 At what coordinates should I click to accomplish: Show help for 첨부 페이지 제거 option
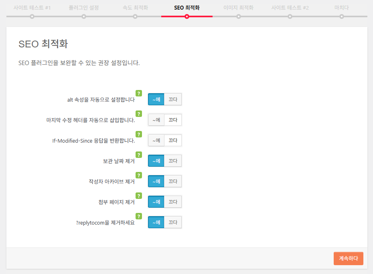point(139,196)
